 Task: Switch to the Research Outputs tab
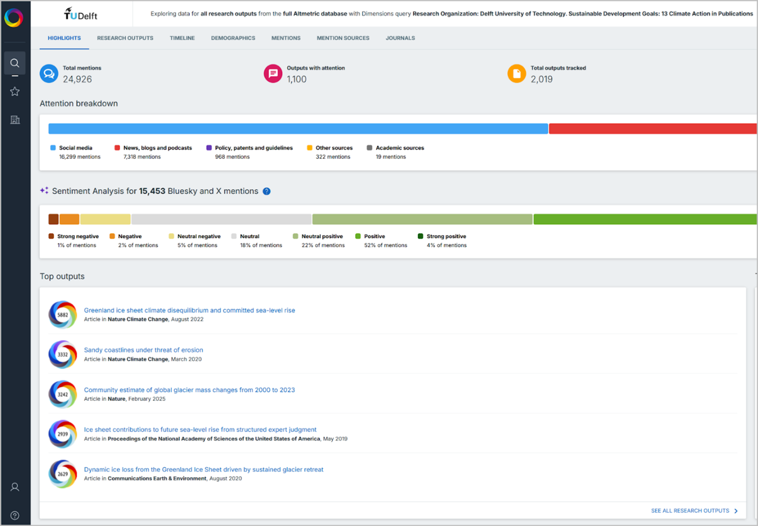125,38
